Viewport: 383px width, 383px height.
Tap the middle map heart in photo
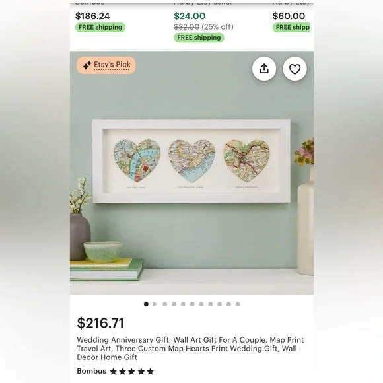coord(191,160)
